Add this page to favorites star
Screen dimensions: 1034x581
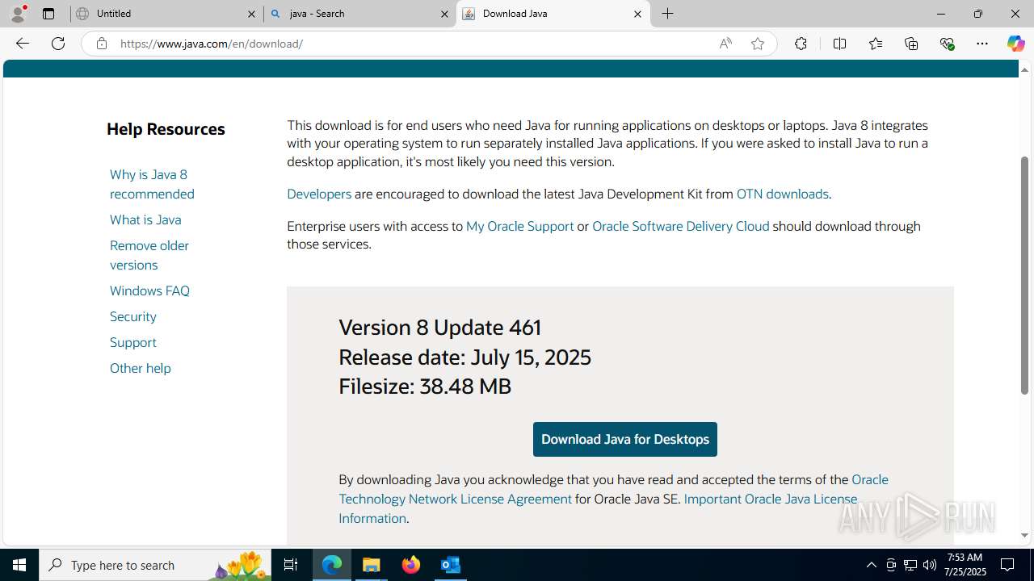point(758,44)
